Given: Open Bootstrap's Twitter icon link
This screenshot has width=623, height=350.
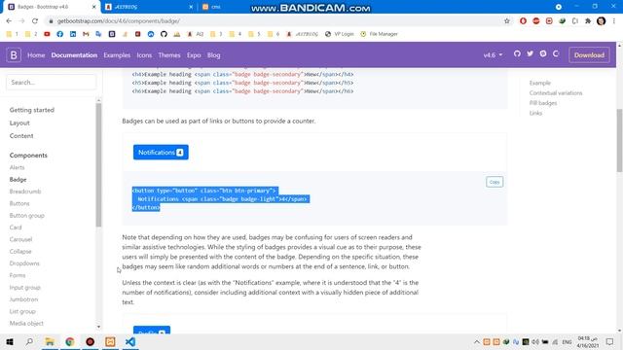Looking at the screenshot, I should pos(530,53).
